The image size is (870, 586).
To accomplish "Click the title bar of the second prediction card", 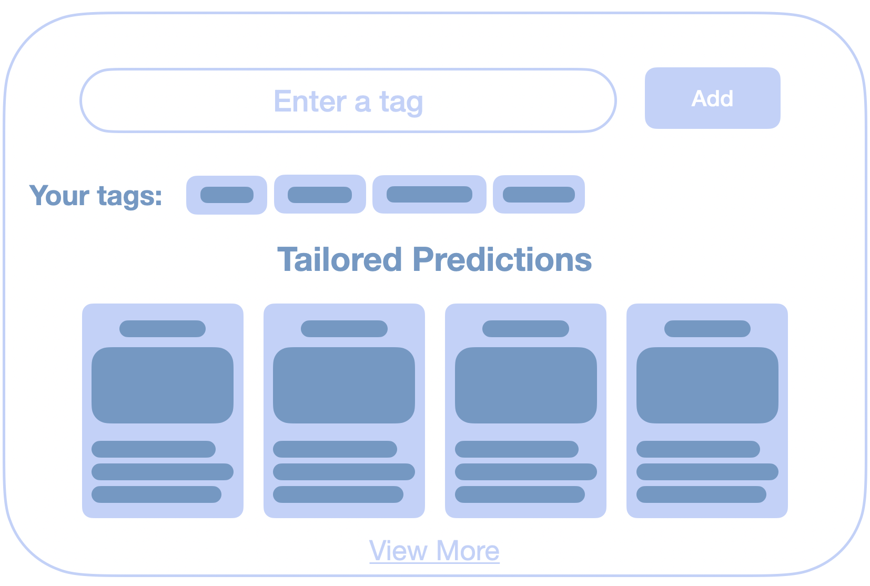I will [344, 329].
